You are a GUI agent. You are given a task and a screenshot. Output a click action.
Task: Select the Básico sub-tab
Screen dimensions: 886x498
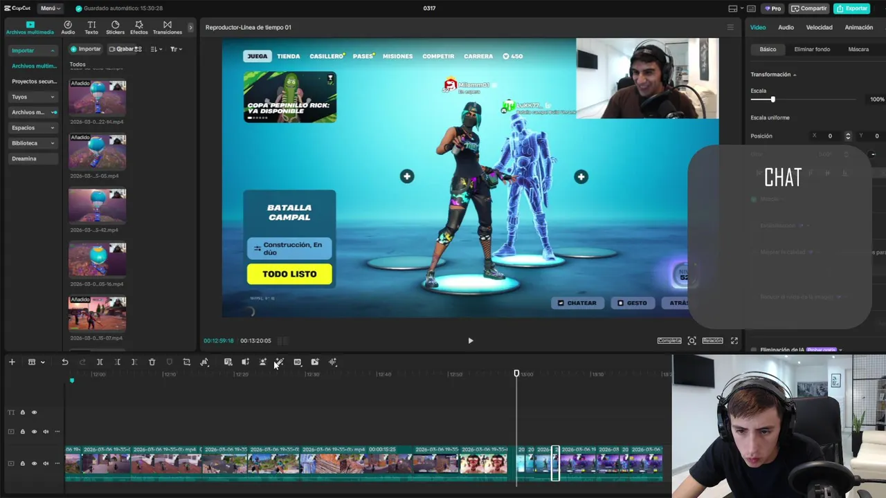(x=768, y=49)
